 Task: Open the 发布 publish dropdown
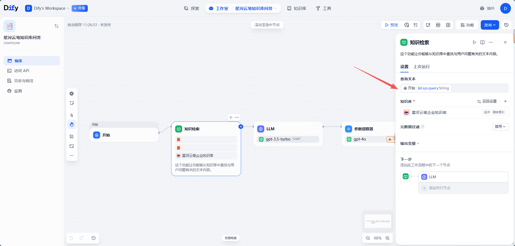click(490, 25)
